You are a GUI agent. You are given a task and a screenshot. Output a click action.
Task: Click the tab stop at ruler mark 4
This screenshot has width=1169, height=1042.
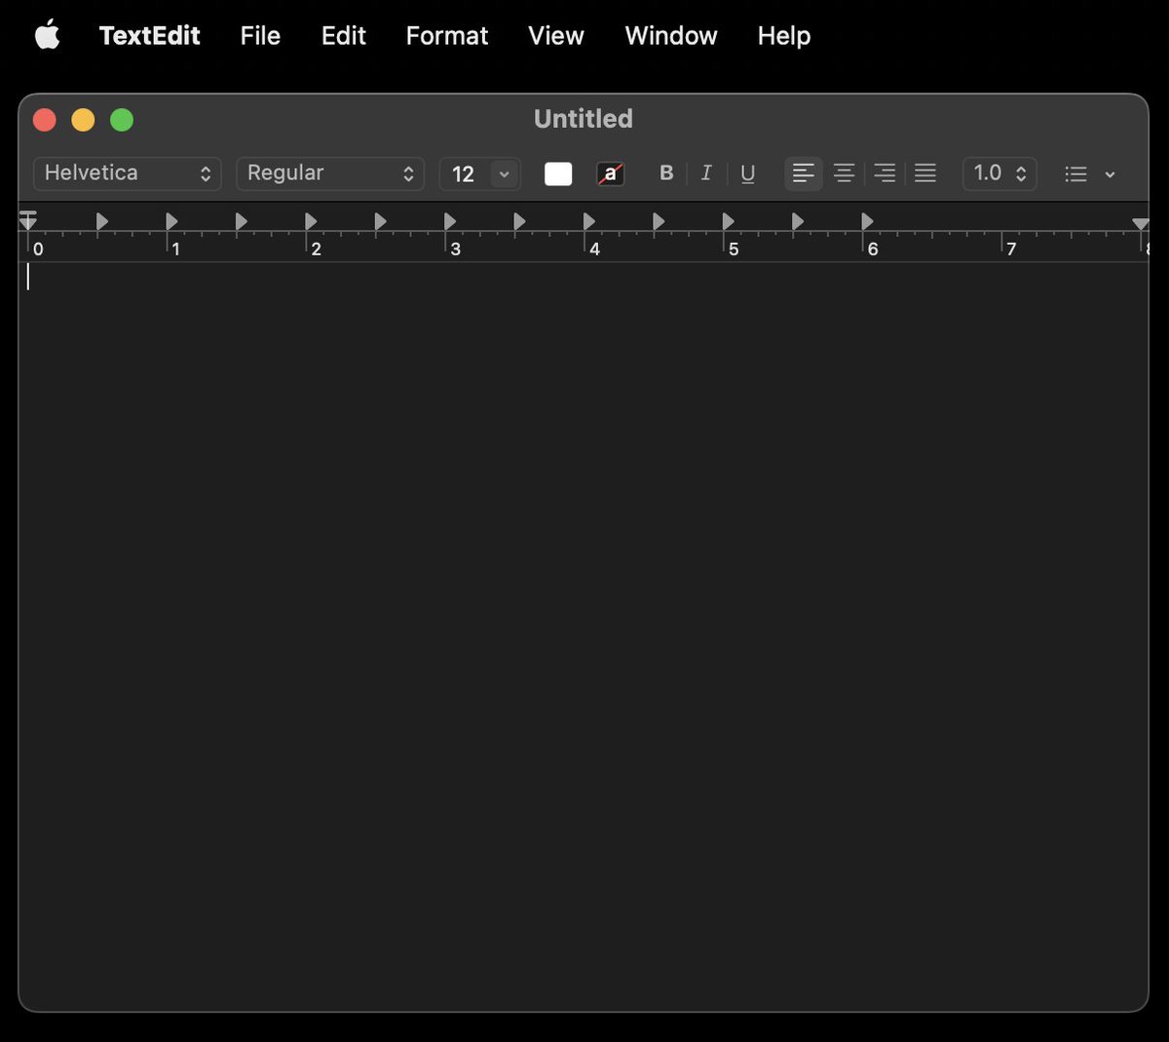point(589,221)
